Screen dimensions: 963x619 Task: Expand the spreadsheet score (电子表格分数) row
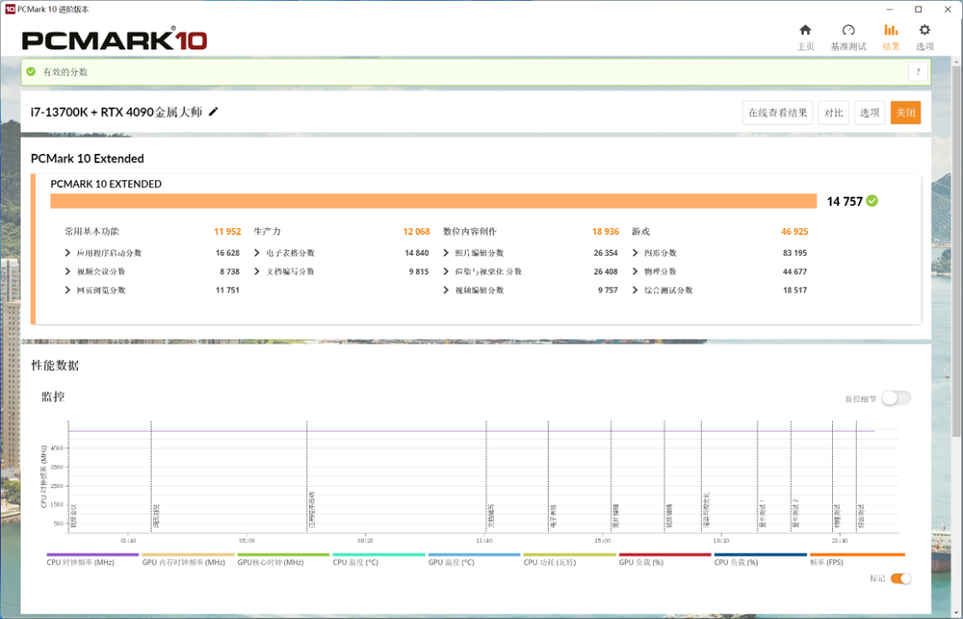[x=258, y=253]
